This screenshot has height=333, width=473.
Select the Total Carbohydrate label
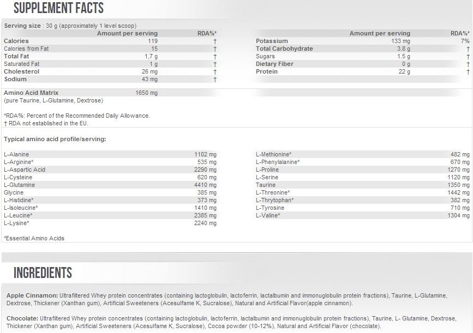point(284,49)
